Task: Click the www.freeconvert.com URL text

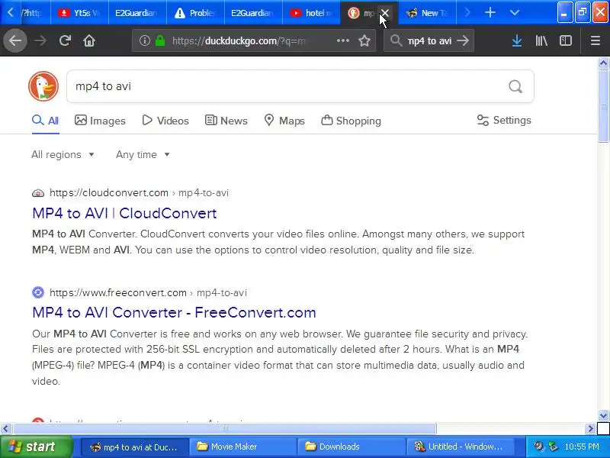Action: click(x=118, y=292)
